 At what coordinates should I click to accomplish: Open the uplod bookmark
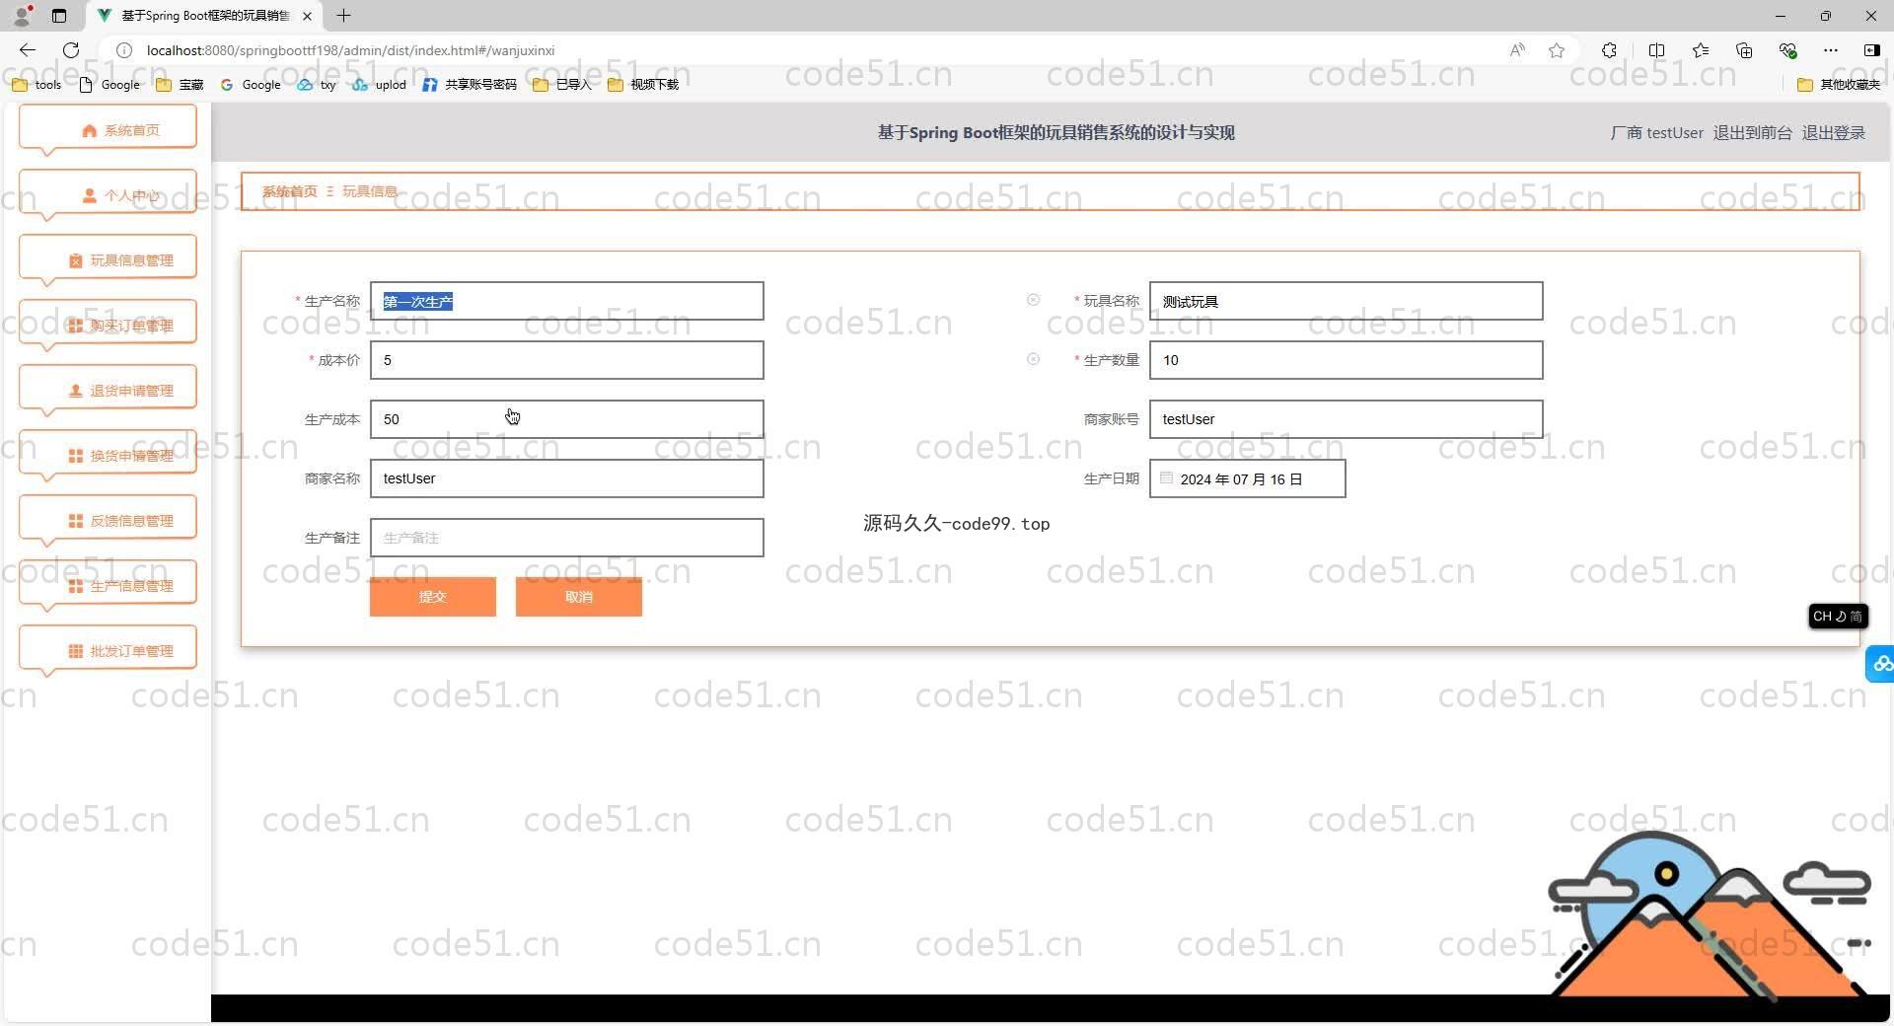point(380,85)
